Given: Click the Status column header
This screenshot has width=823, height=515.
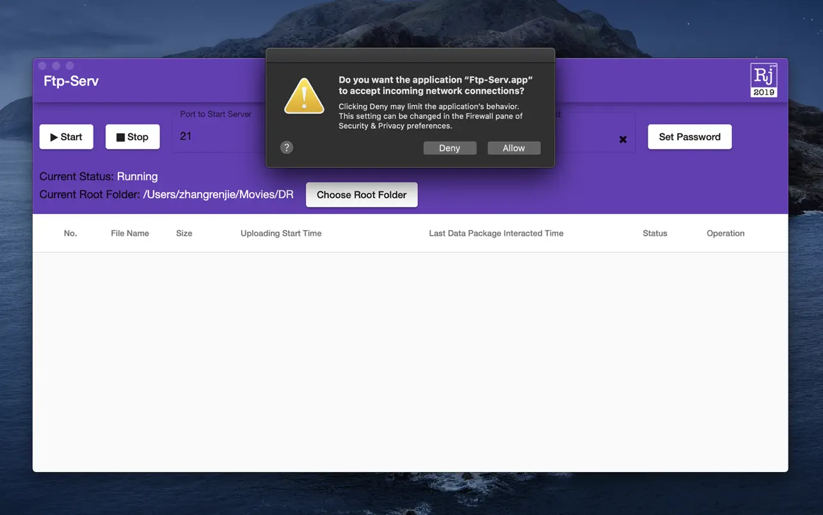Looking at the screenshot, I should [655, 233].
